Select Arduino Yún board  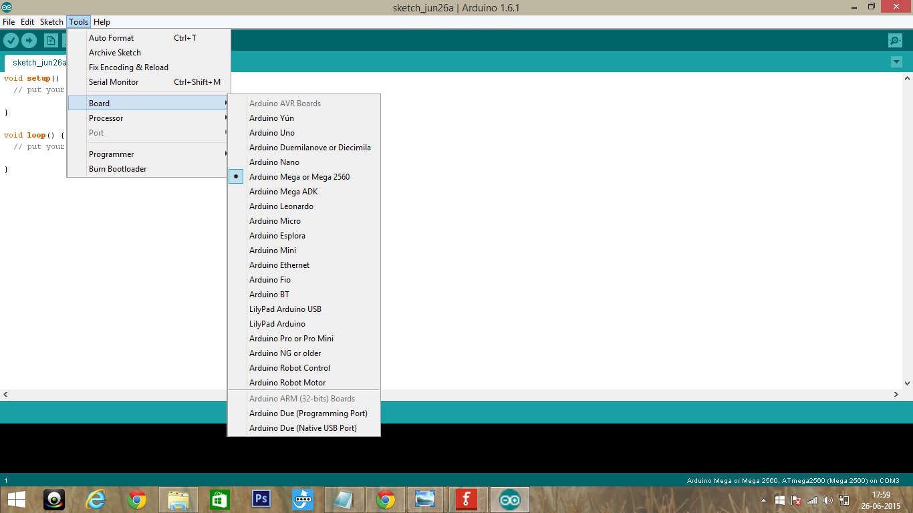coord(304,118)
